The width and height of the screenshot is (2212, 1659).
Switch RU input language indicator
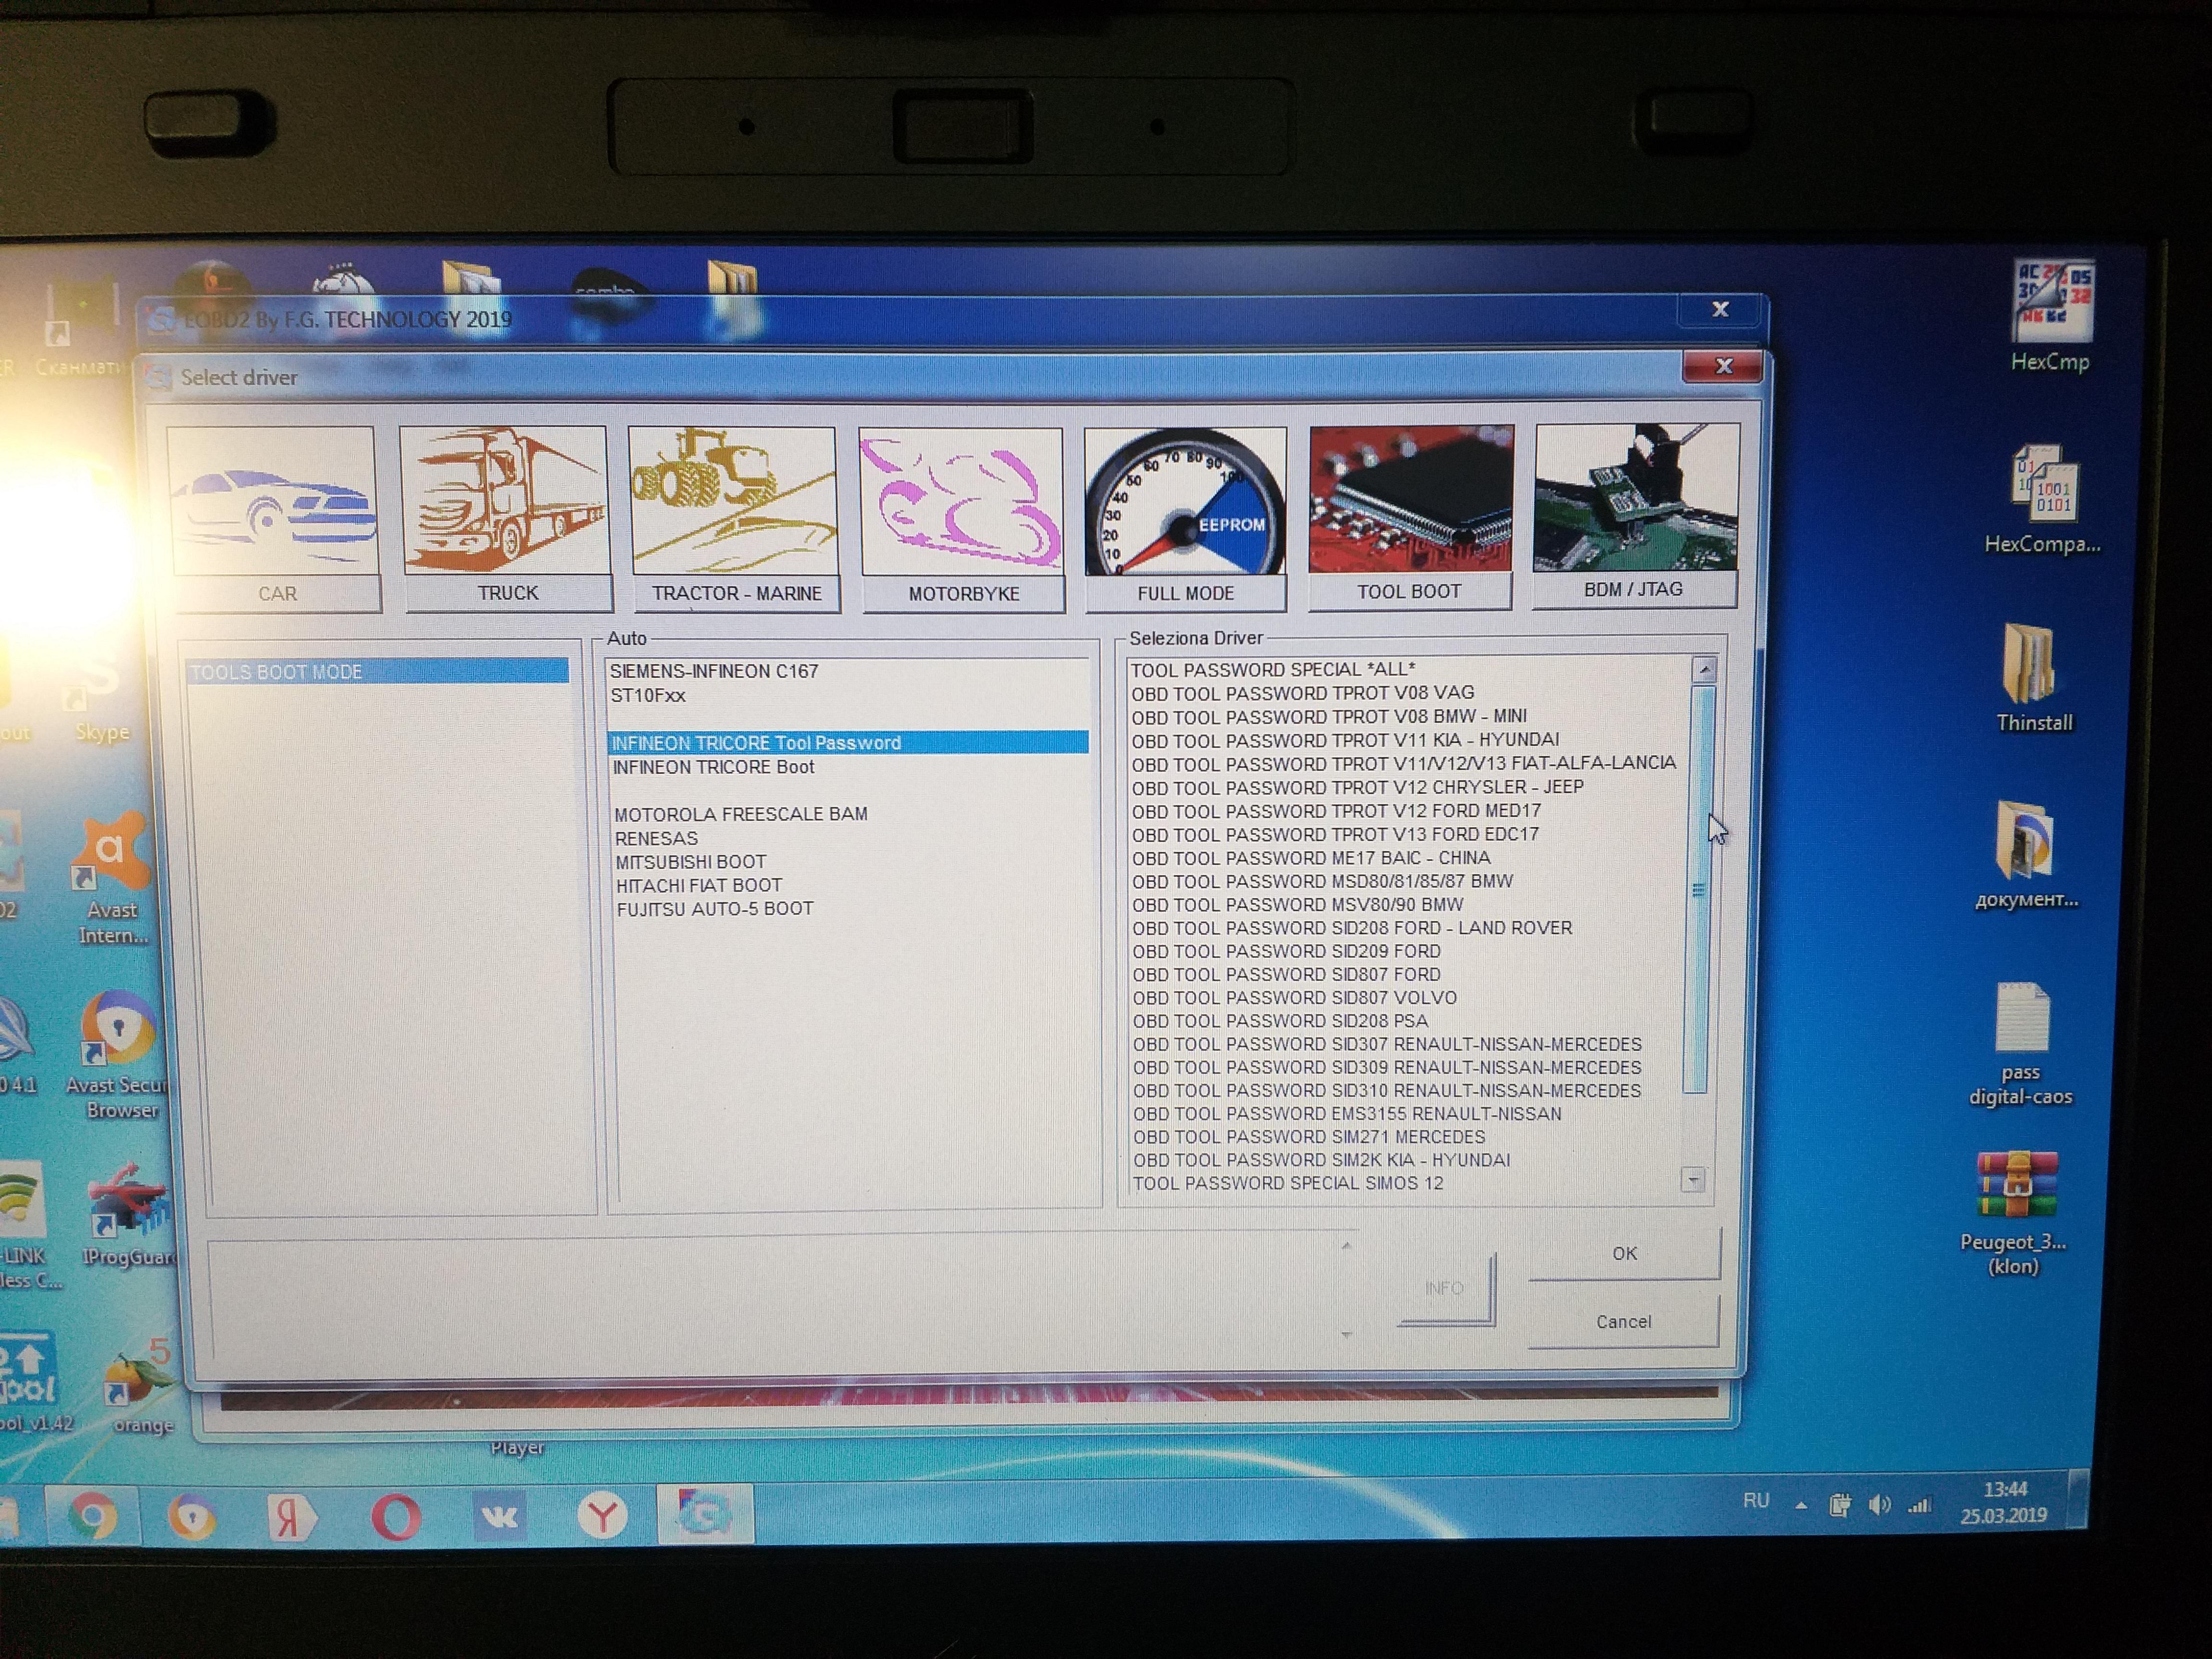tap(1756, 1501)
